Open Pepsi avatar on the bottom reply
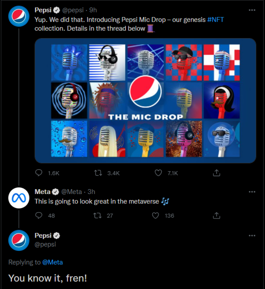The image size is (265, 289). point(19,240)
